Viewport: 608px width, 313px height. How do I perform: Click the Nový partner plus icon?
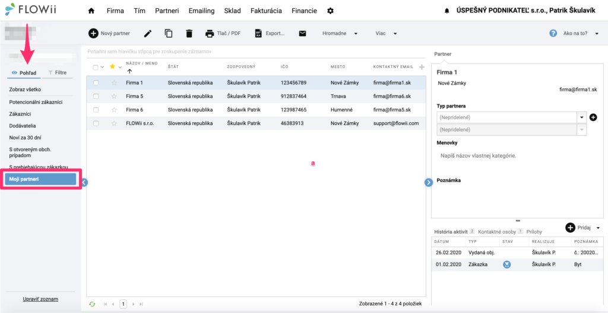93,33
